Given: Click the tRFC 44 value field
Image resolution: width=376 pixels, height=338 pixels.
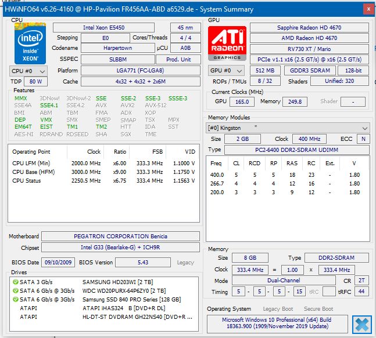Looking at the screenshot, I should point(361,292).
